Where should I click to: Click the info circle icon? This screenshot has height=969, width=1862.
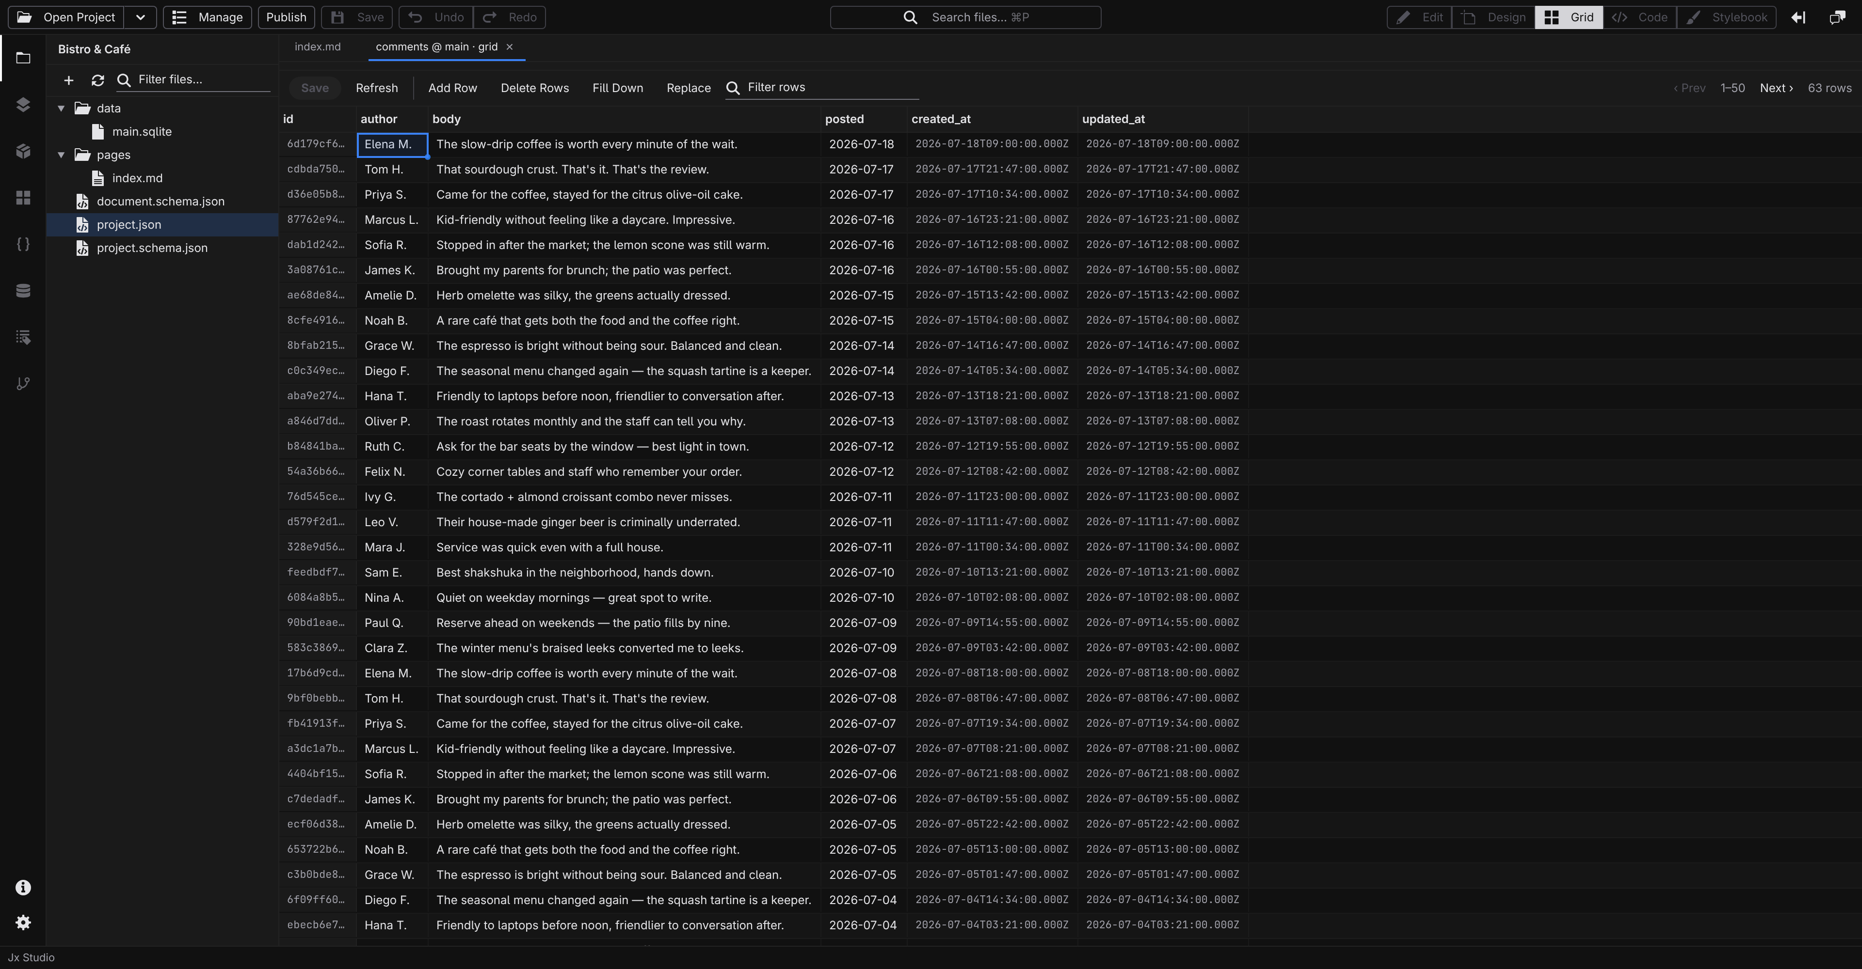point(23,888)
